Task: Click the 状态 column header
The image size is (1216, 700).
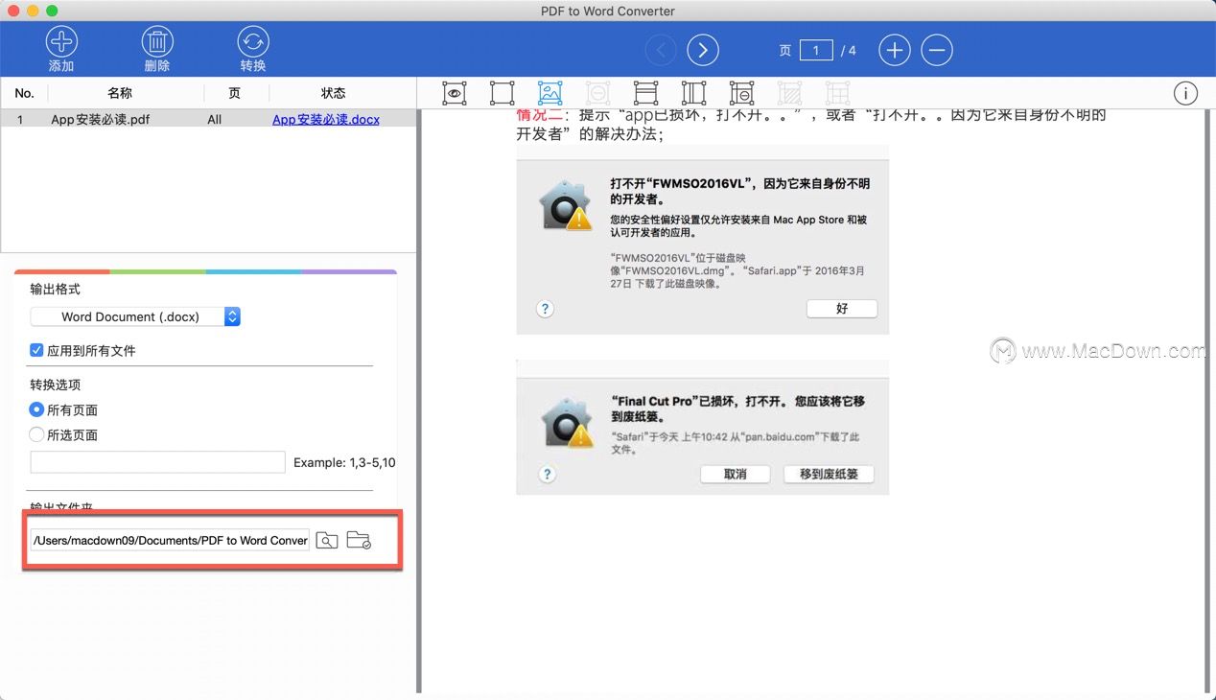Action: [334, 93]
